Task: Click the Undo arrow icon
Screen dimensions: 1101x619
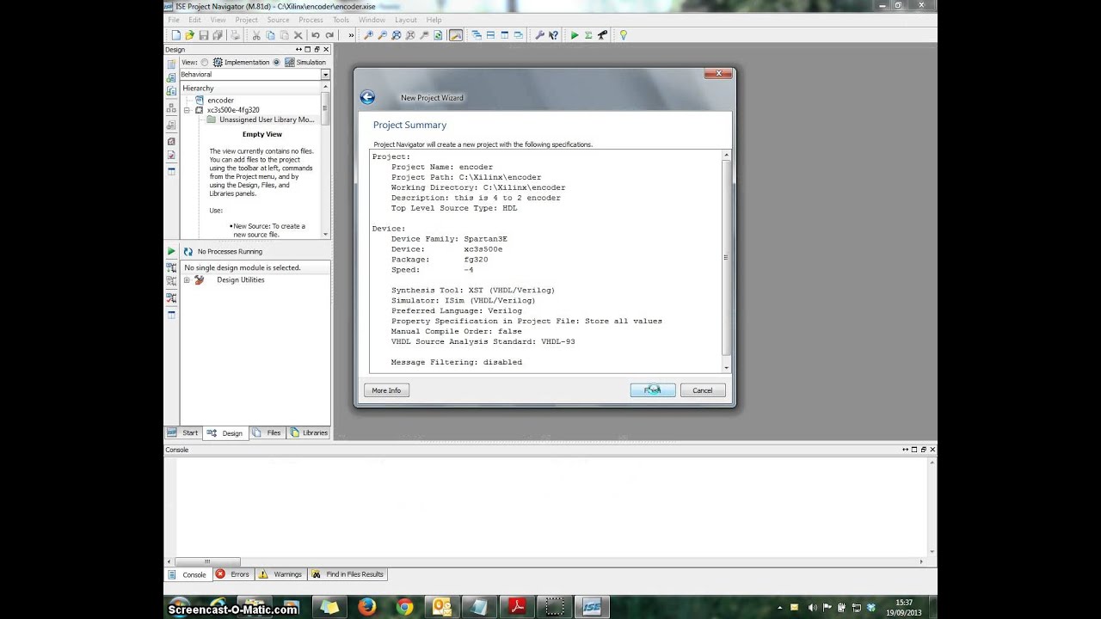Action: point(316,35)
